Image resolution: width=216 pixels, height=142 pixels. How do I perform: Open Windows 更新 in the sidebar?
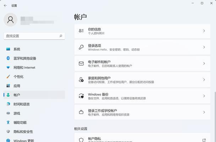click(34, 140)
